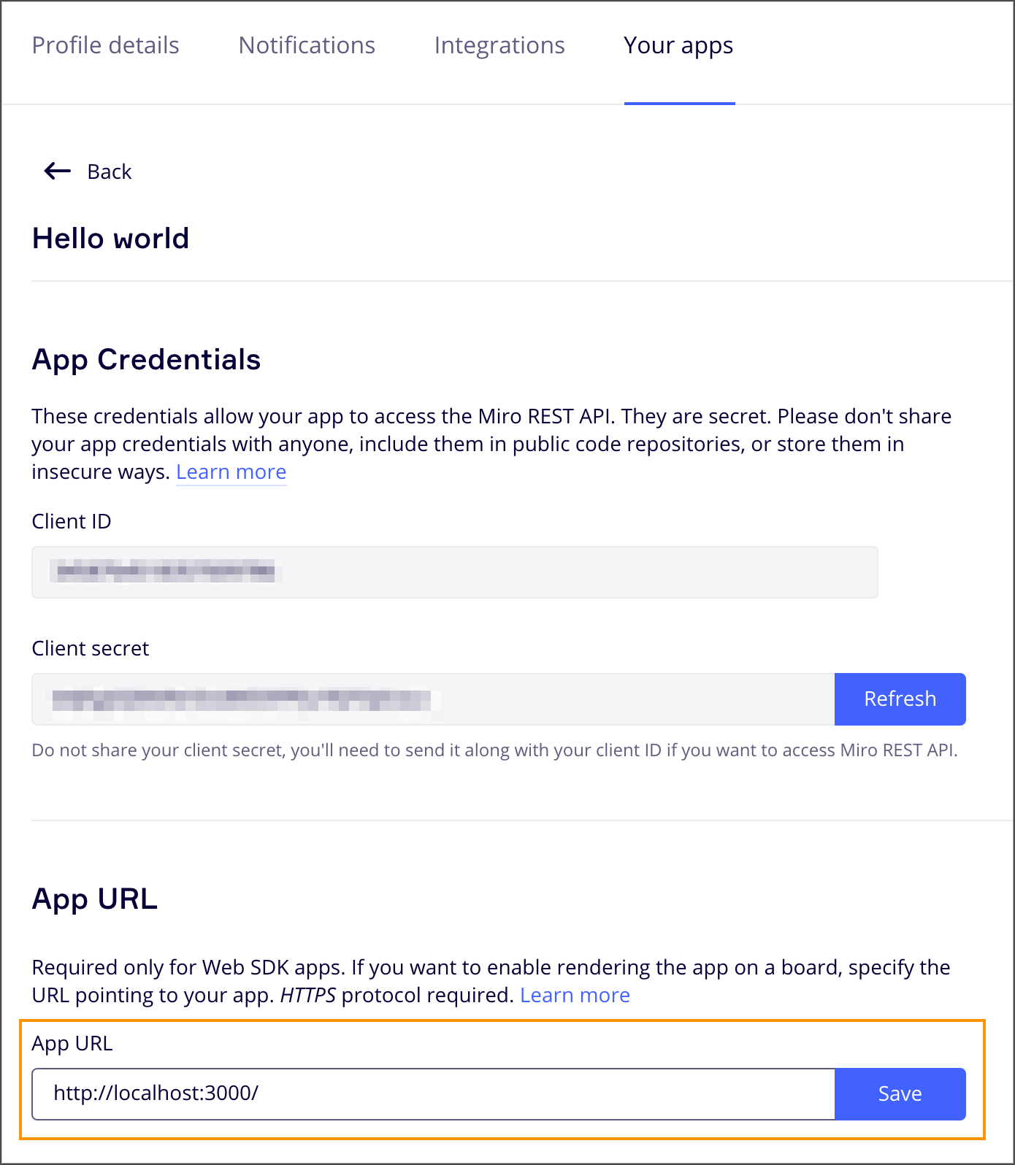This screenshot has height=1165, width=1015.
Task: Click the blurred Client ID value
Action: coord(166,572)
